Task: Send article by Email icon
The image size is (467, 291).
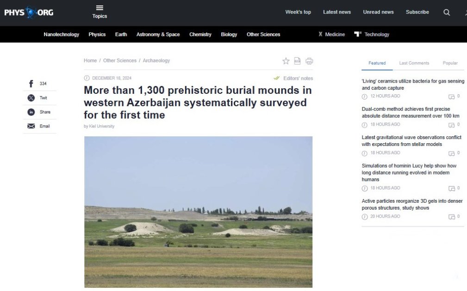Action: (x=31, y=126)
